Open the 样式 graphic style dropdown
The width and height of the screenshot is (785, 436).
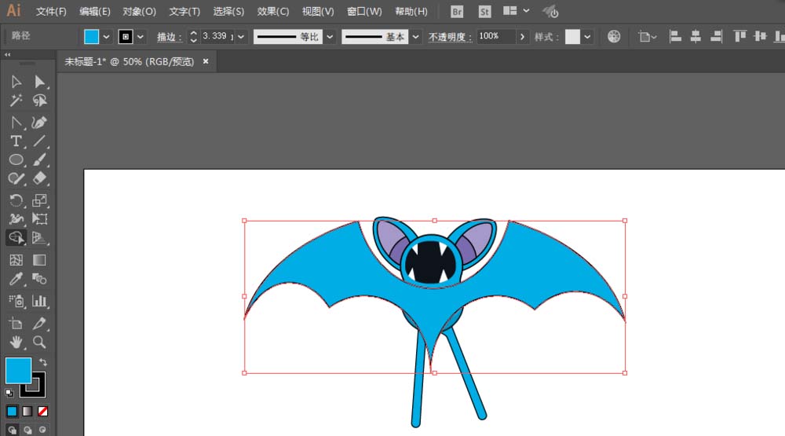pos(587,37)
